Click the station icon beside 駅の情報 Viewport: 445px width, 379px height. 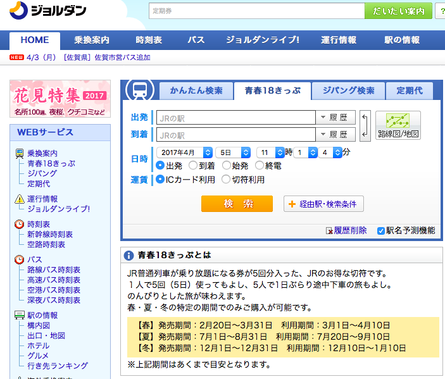click(x=20, y=315)
